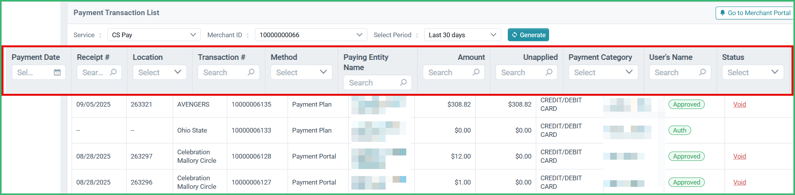The height and width of the screenshot is (195, 795).
Task: Open the Payment Date calendar icon
Action: (57, 72)
